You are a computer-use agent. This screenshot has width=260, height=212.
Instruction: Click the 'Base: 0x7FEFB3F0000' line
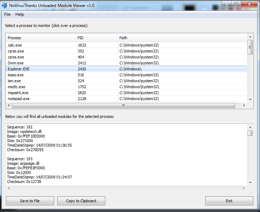[26, 168]
